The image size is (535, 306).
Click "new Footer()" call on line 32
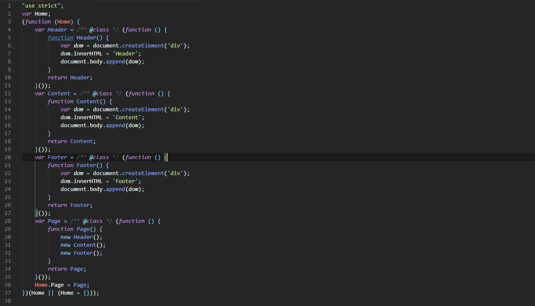(81, 253)
